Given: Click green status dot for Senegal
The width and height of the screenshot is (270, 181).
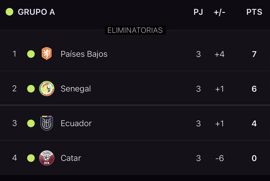Looking at the screenshot, I should tap(31, 89).
